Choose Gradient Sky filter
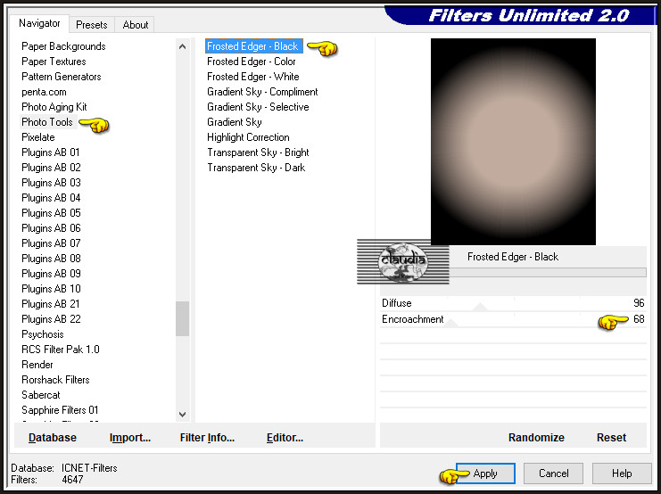The image size is (661, 494). (235, 122)
